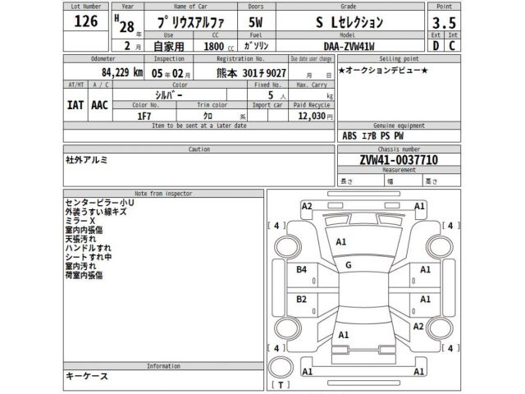Click the chassis number ZVW41-0037710
The height and width of the screenshot is (394, 525).
[x=399, y=160]
